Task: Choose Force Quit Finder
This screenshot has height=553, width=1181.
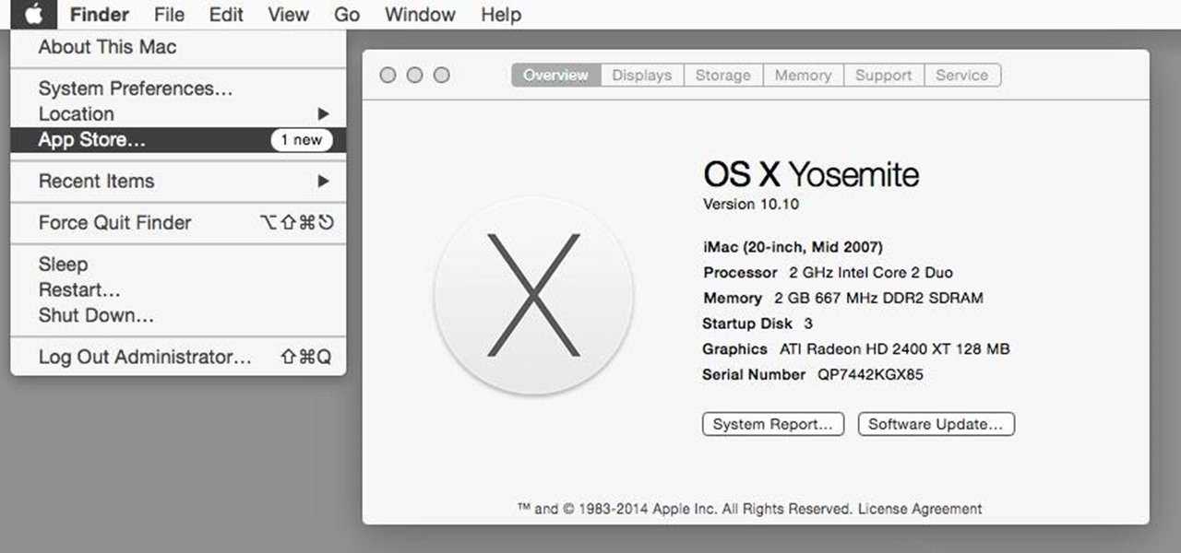Action: tap(178, 223)
